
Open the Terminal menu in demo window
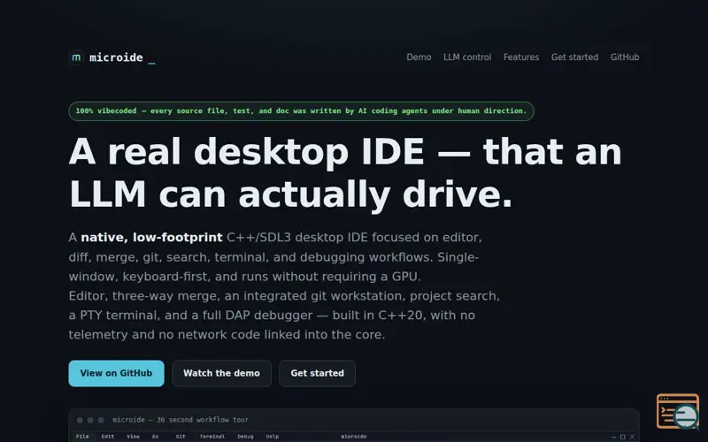tap(212, 437)
